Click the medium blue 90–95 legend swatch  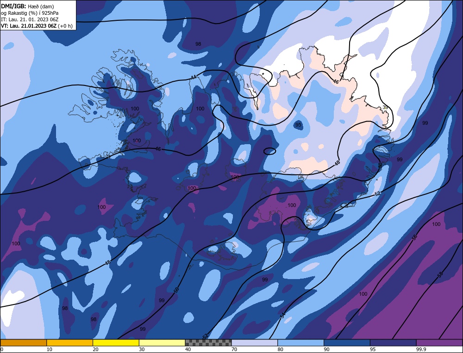[347, 342]
